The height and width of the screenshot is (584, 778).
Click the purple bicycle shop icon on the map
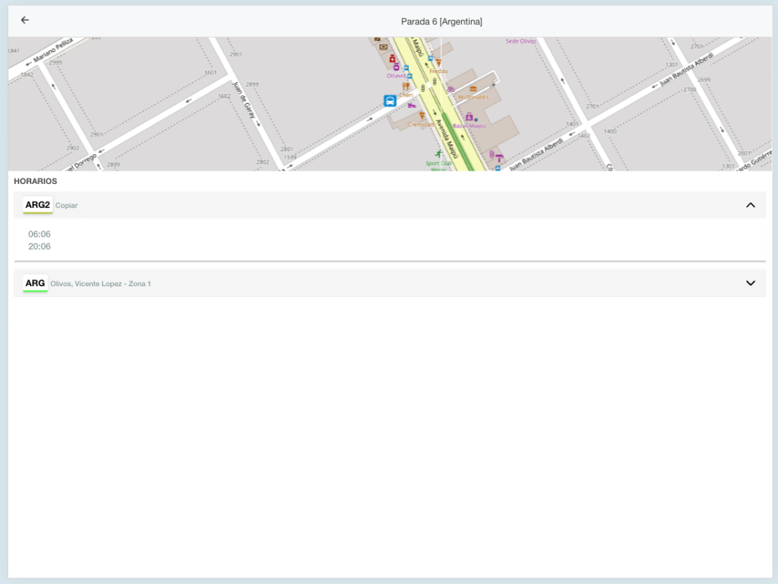451,89
